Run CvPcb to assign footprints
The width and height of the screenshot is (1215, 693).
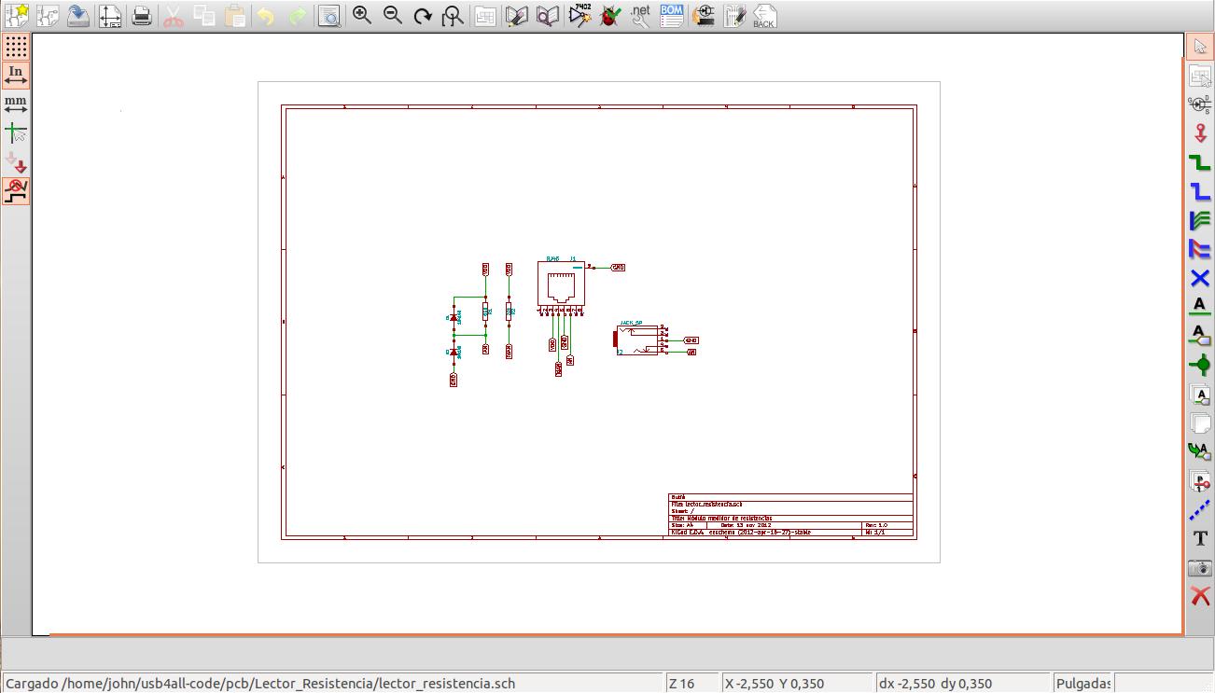[705, 16]
